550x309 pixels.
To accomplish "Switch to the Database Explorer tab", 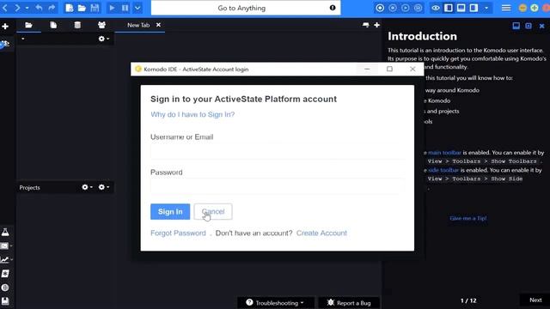I will [77, 25].
